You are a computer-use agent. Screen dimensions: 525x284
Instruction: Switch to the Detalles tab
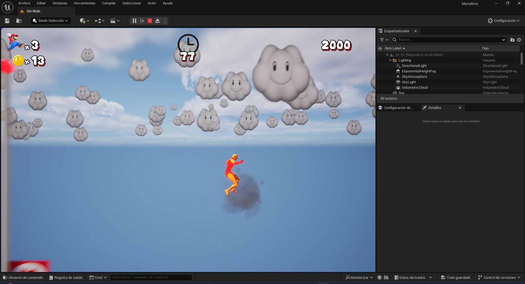[434, 108]
